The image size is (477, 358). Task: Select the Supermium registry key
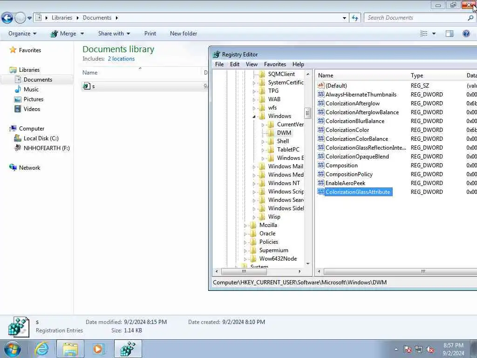tap(273, 250)
